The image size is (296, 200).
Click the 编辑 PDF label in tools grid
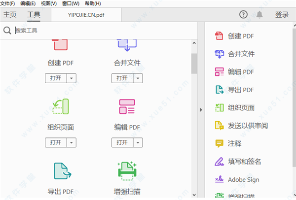tap(127, 127)
